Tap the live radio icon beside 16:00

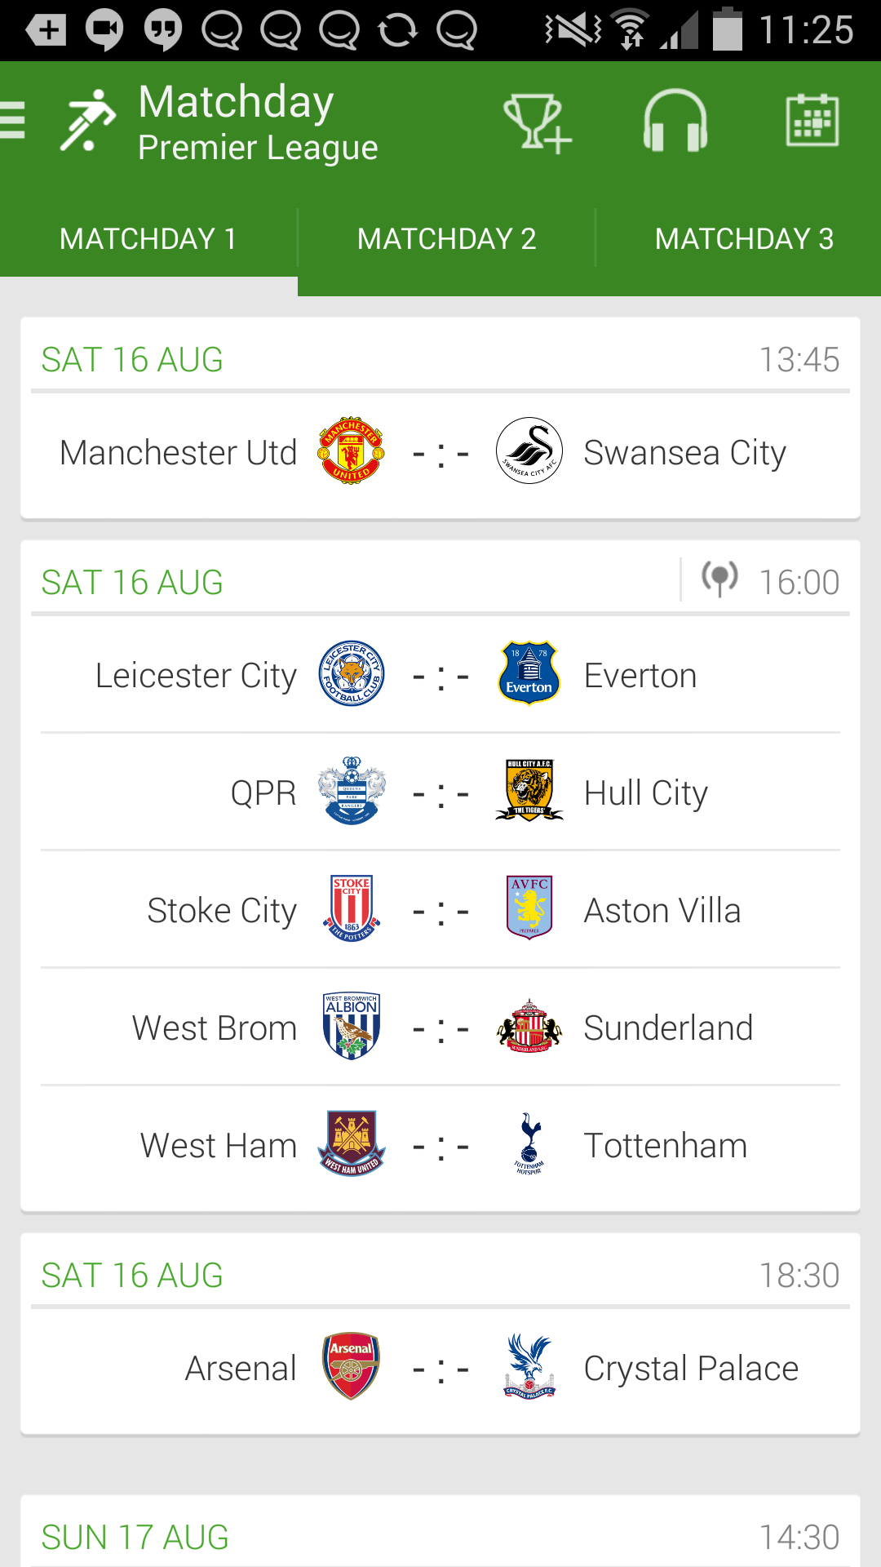click(x=719, y=579)
